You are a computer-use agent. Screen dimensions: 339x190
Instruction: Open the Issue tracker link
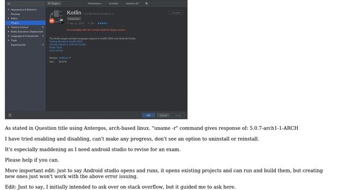[56, 51]
